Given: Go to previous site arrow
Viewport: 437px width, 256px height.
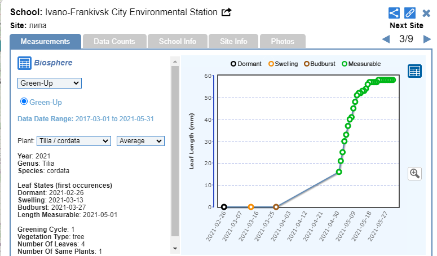Looking at the screenshot, I should tap(386, 39).
